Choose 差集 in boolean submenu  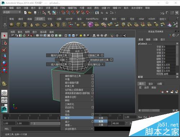tap(101, 121)
